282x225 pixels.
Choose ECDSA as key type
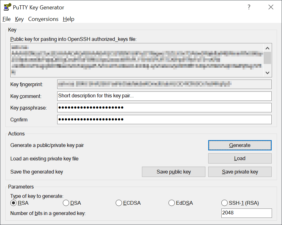click(119, 203)
